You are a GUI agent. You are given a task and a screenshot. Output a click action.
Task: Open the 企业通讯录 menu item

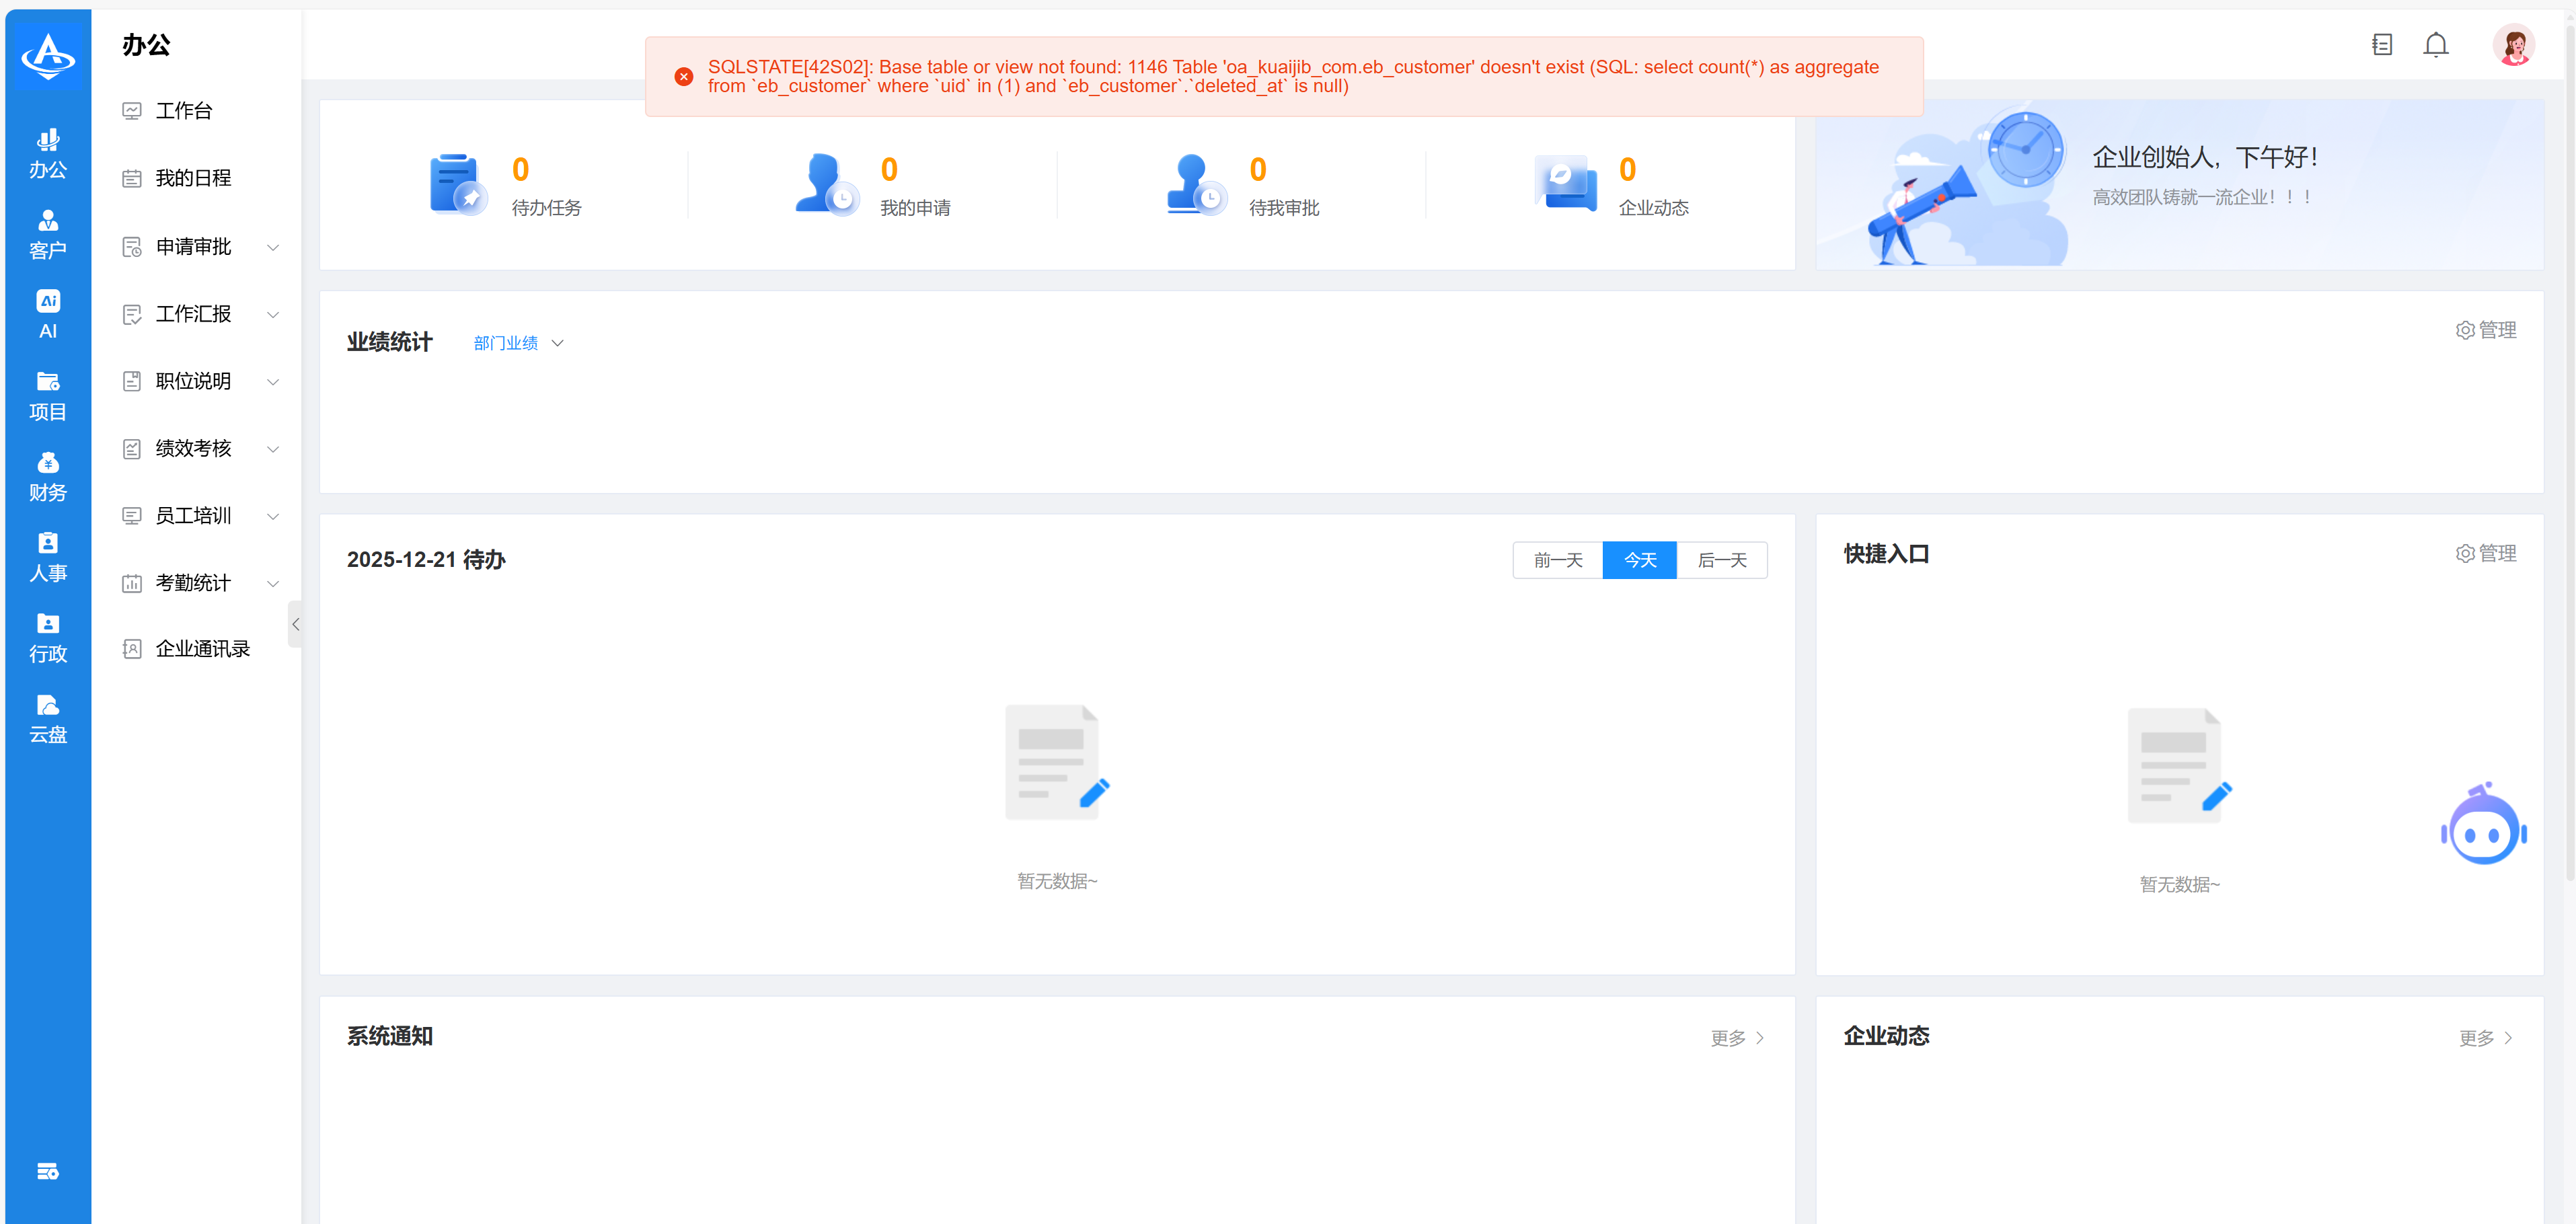pyautogui.click(x=202, y=649)
